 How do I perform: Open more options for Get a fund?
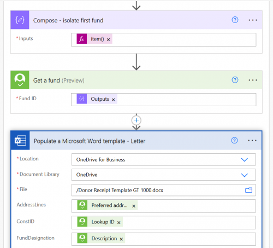coord(253,80)
